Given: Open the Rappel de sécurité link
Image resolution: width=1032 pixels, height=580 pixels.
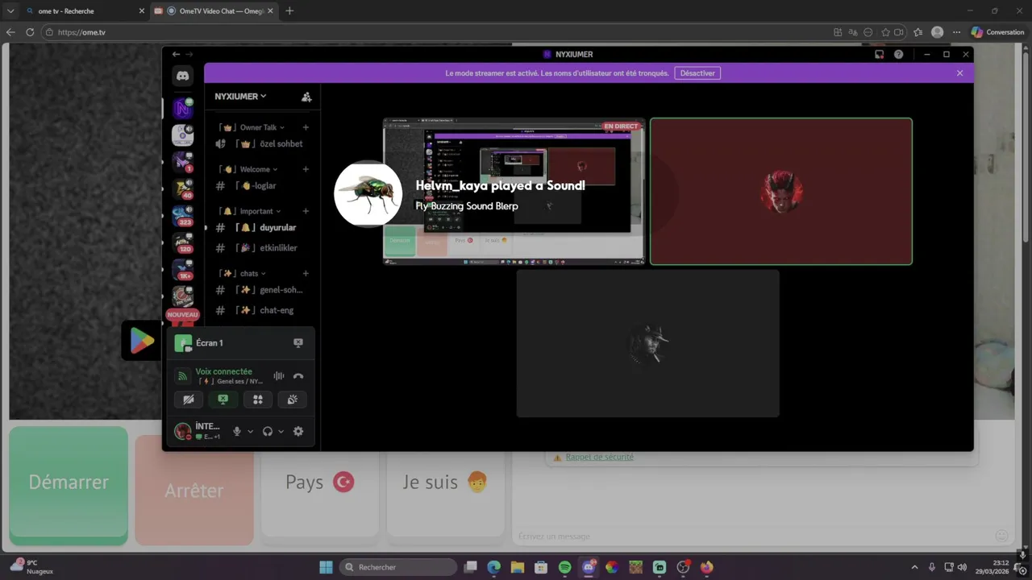Looking at the screenshot, I should pos(599,457).
